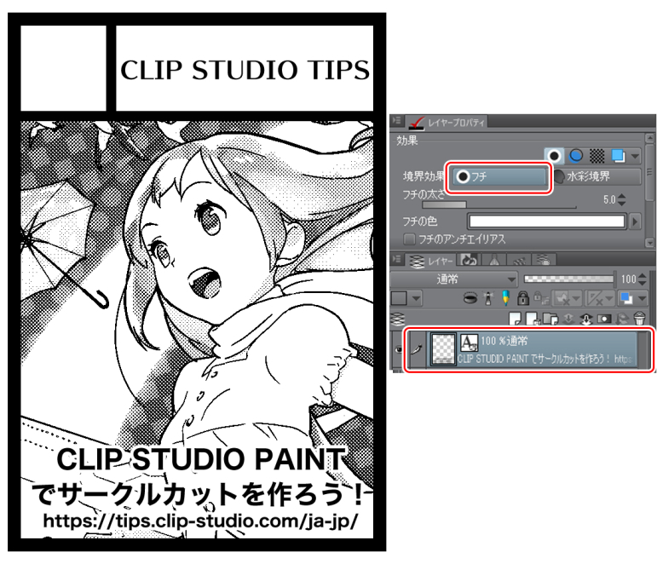657x564 pixels.
Task: Click the palette color square in Layer panel
Action: coord(399,299)
